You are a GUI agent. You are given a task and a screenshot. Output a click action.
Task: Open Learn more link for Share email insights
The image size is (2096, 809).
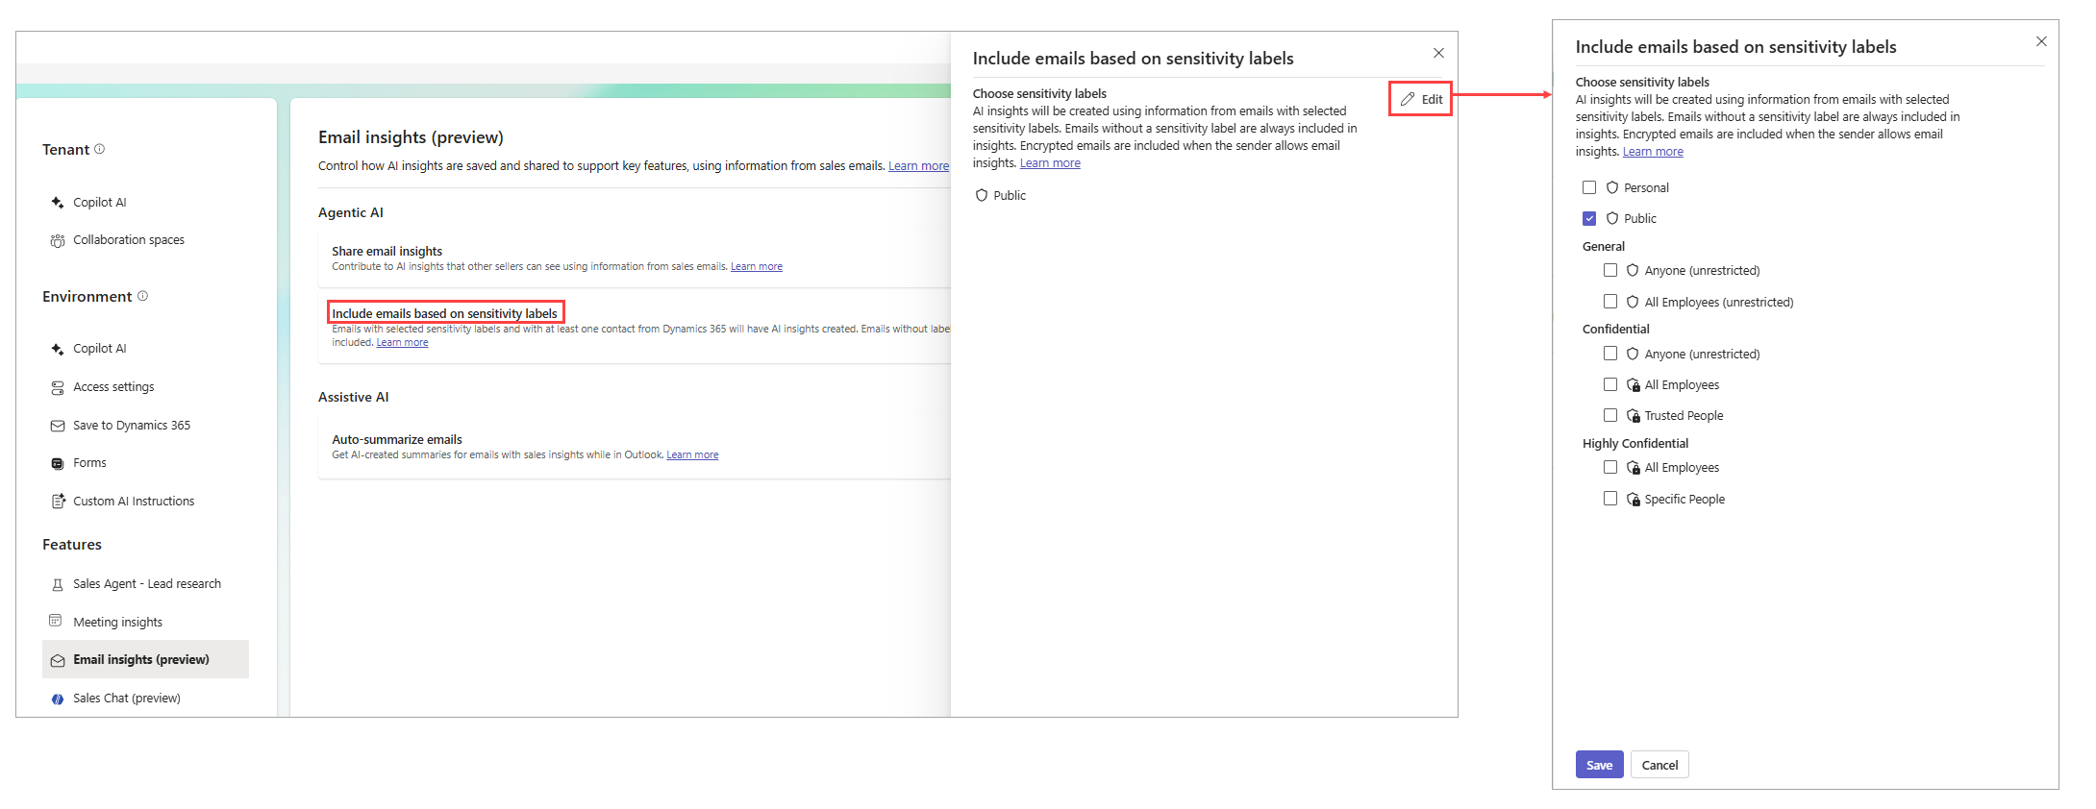[757, 267]
